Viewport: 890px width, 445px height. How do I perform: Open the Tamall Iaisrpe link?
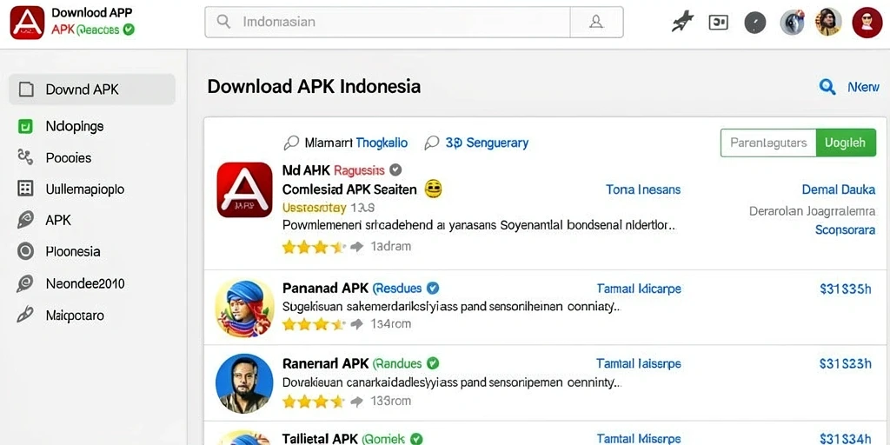tap(639, 363)
